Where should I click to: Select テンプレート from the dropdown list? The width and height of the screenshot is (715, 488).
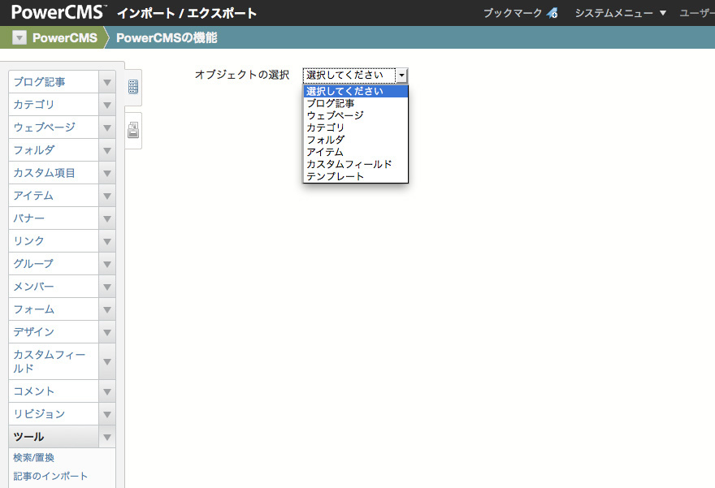(x=336, y=176)
